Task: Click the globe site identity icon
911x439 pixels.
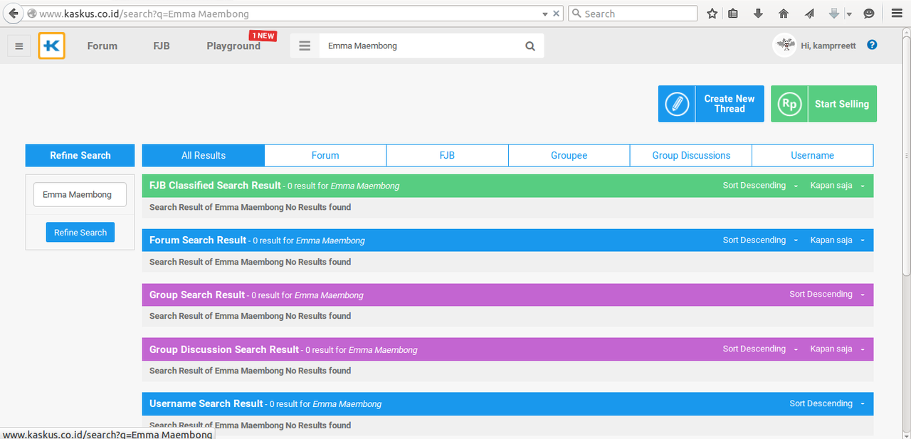Action: (x=31, y=14)
